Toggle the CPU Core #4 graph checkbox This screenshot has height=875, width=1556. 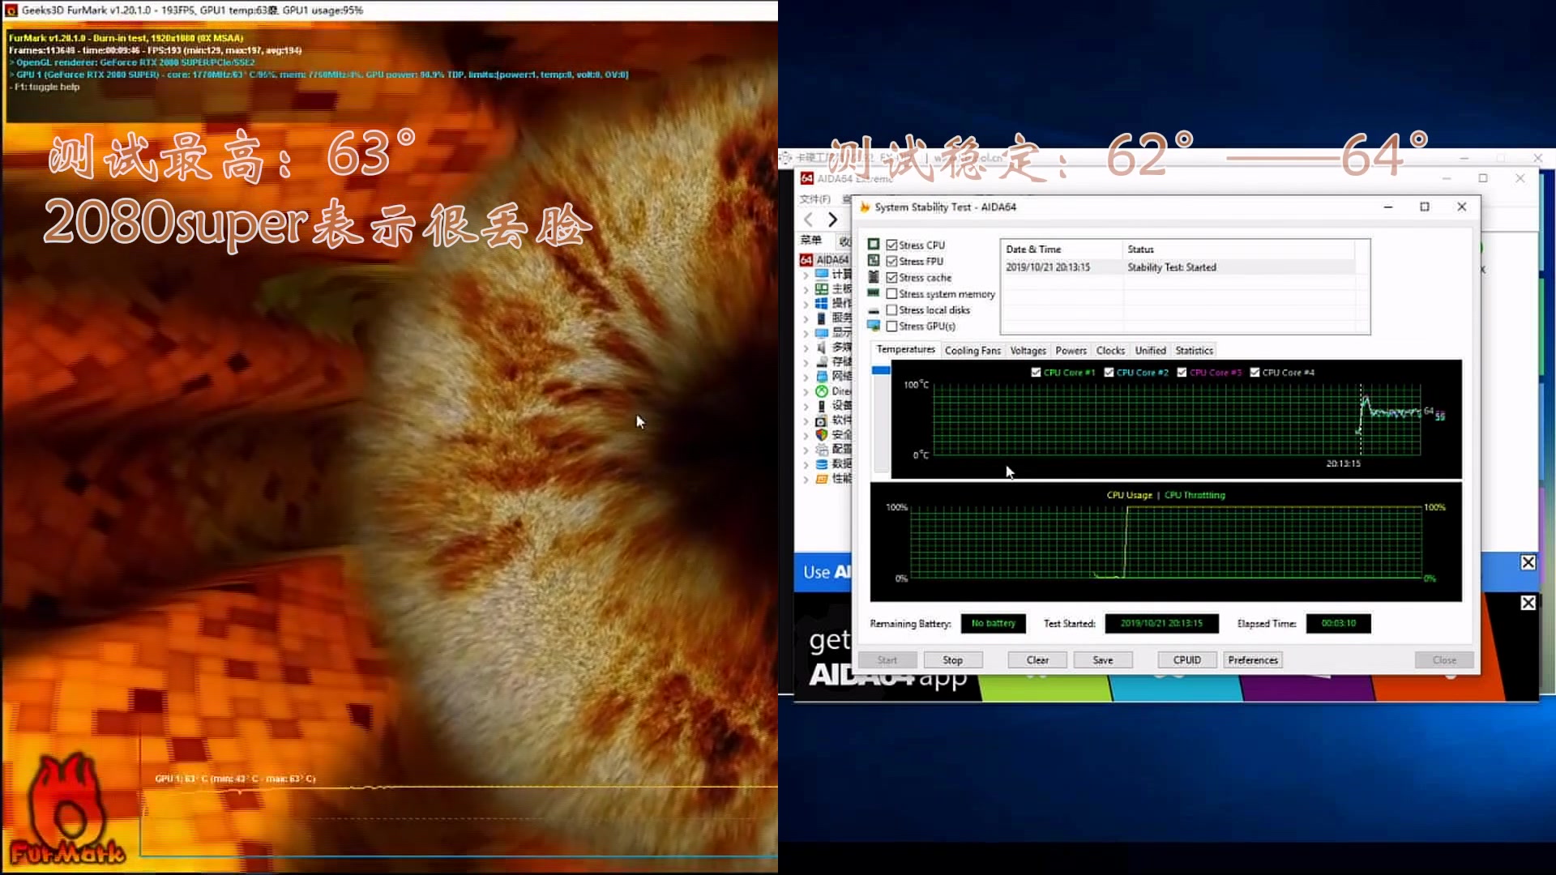(1255, 372)
